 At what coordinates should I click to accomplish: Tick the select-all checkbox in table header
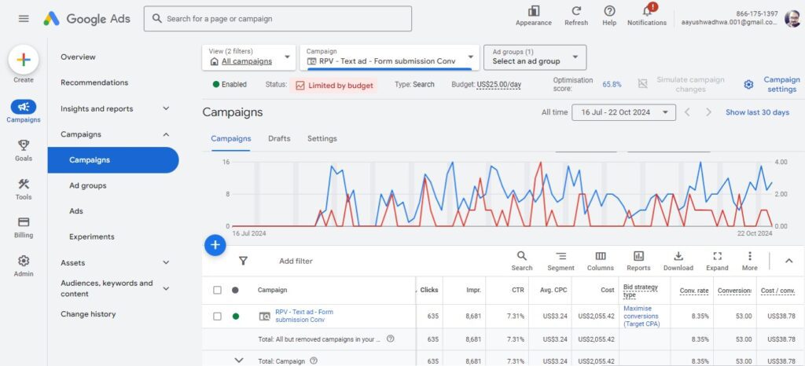(x=218, y=291)
